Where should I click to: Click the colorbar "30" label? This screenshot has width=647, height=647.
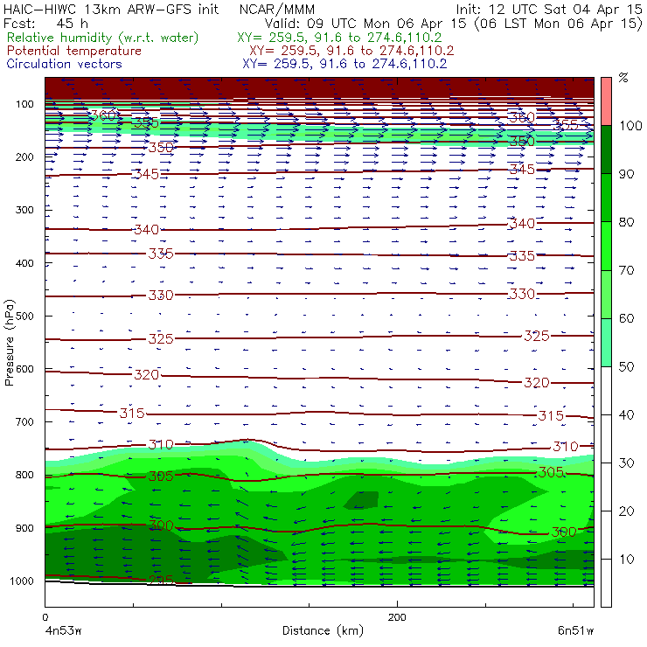click(x=626, y=463)
